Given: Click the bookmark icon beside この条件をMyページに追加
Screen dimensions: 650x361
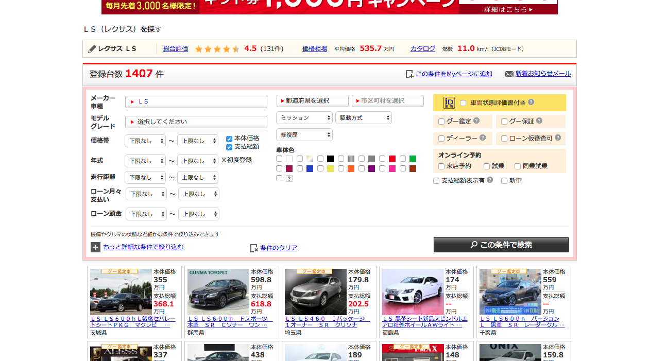Looking at the screenshot, I should 409,74.
